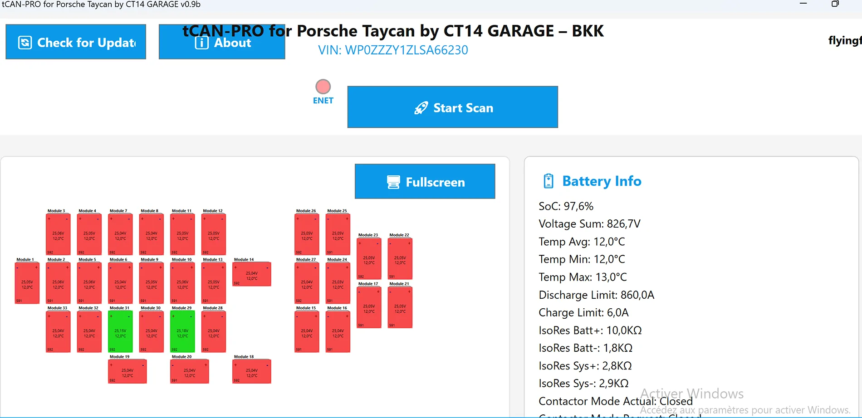Select the Module 30 battery tile
The height and width of the screenshot is (418, 862).
coord(152,331)
